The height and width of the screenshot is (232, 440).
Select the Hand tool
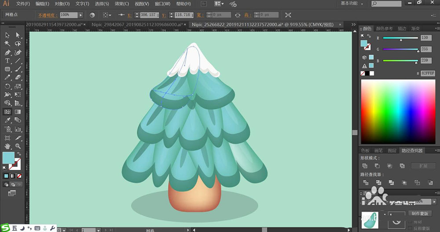click(x=7, y=146)
